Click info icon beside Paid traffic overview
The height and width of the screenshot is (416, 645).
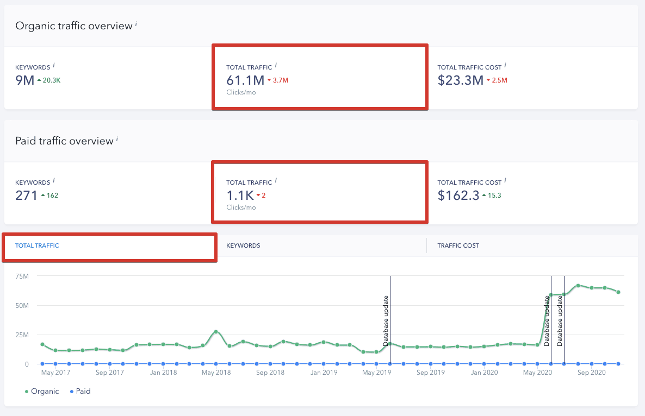[117, 139]
